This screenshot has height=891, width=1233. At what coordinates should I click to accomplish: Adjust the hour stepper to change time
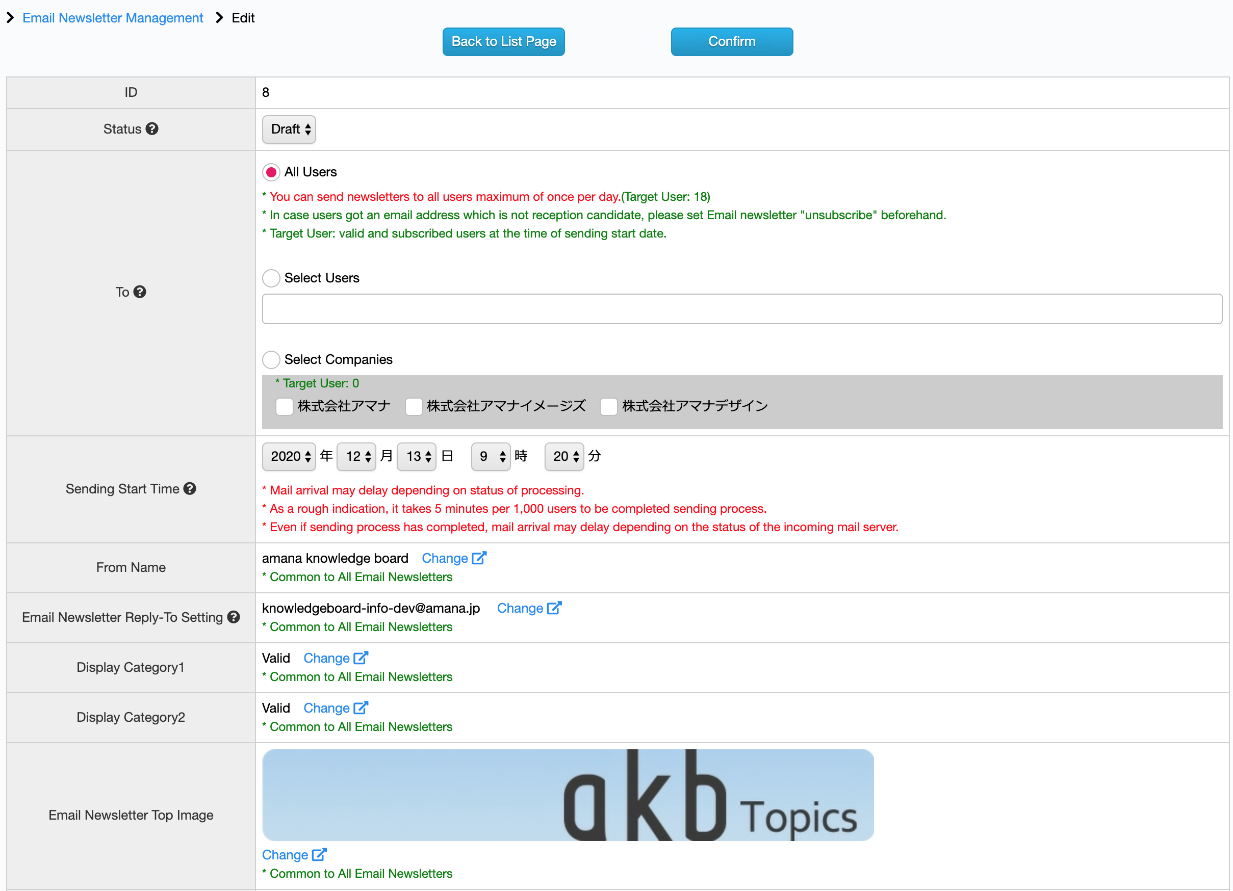click(491, 456)
